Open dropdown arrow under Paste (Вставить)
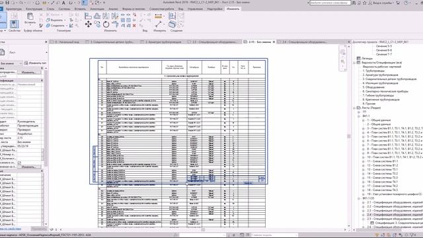Screen dimensions: 423x238 point(30,26)
